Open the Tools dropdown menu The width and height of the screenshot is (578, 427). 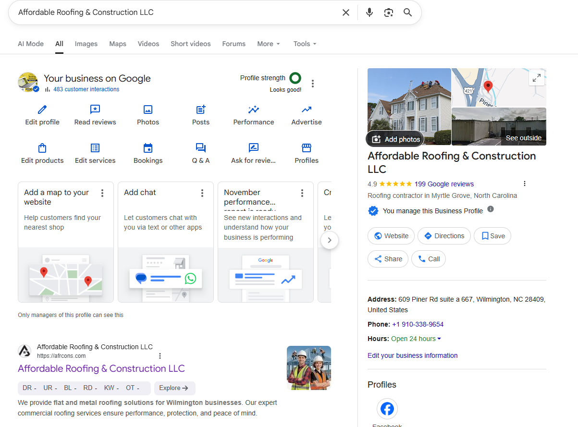[305, 44]
